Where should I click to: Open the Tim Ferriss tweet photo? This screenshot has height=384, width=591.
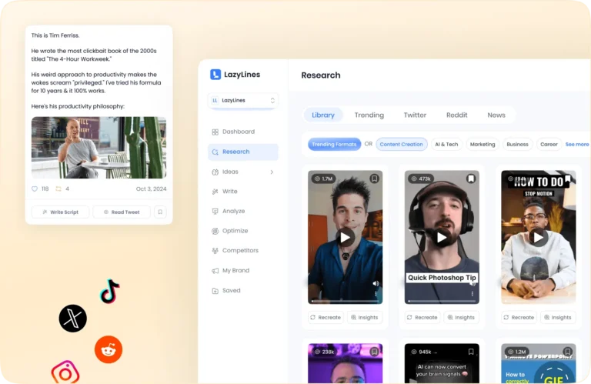coord(98,148)
